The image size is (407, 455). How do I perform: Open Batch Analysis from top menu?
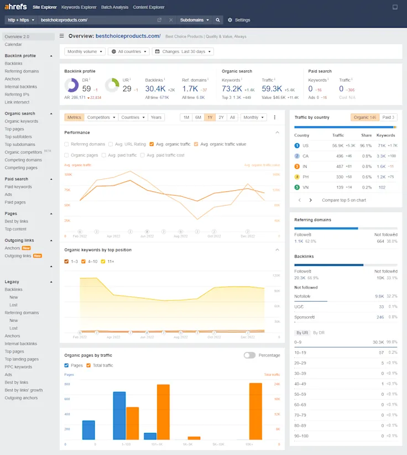[x=114, y=7]
